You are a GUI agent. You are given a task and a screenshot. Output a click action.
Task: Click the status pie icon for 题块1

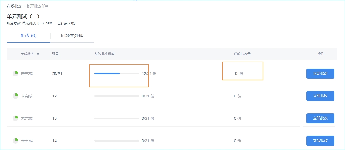pyautogui.click(x=15, y=74)
